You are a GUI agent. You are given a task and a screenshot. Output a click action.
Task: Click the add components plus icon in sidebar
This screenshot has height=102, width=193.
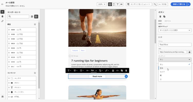tap(3, 12)
